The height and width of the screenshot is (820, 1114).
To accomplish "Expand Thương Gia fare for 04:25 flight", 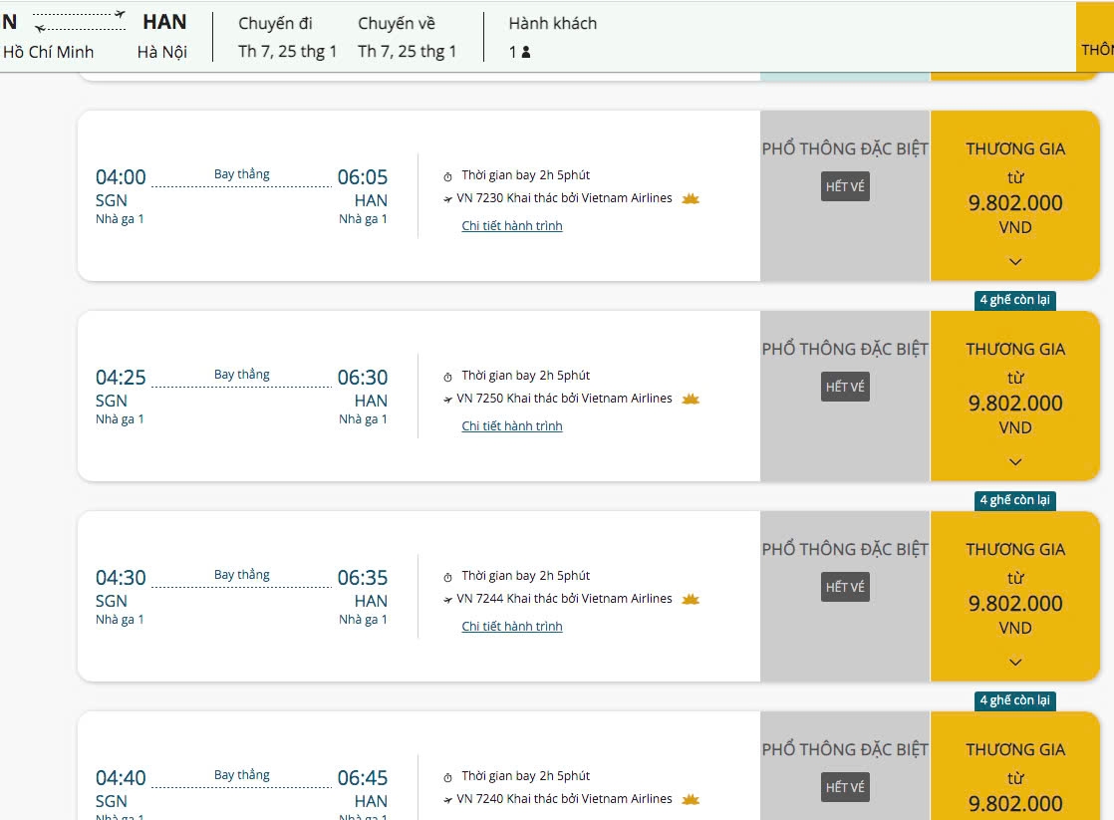I will [1014, 462].
